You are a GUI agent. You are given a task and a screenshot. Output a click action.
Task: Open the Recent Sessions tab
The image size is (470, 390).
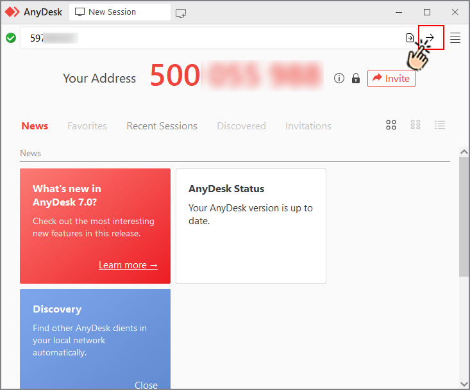[x=162, y=126]
